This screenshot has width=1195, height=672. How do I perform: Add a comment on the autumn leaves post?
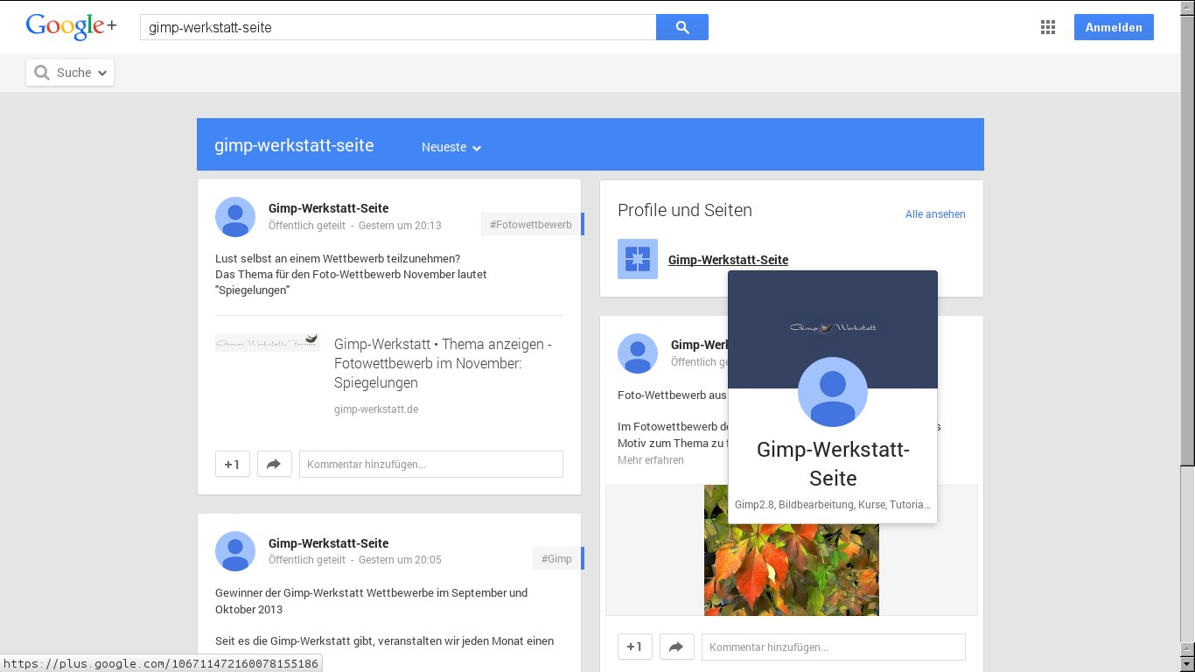pyautogui.click(x=834, y=647)
